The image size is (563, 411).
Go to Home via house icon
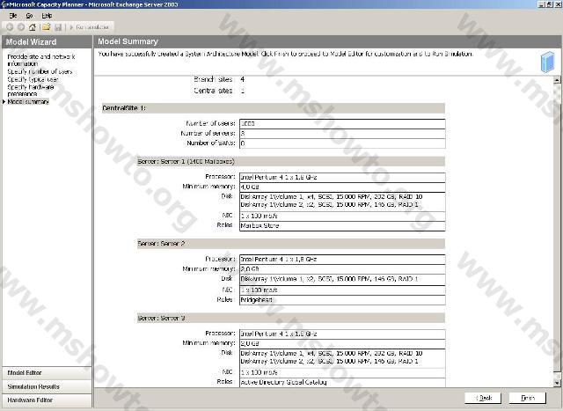click(33, 27)
